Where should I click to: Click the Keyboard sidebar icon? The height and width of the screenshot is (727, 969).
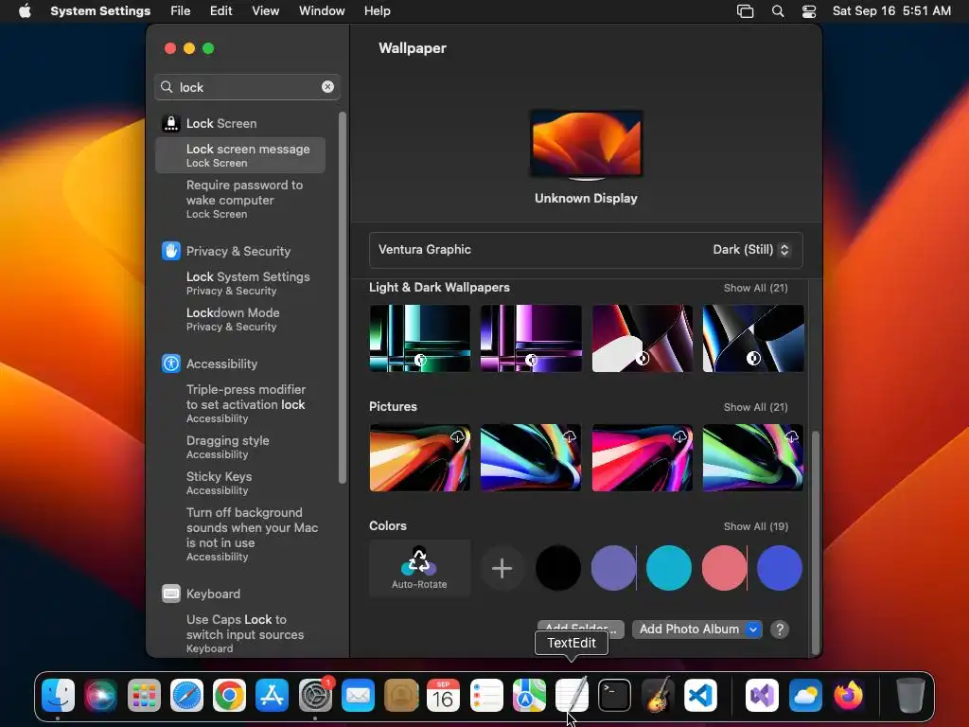(170, 594)
